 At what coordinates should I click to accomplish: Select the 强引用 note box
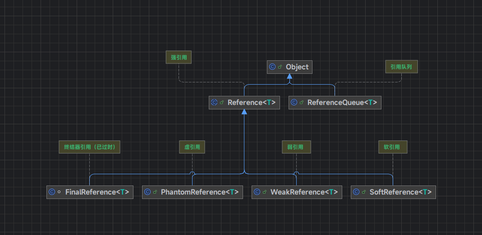pyautogui.click(x=179, y=58)
